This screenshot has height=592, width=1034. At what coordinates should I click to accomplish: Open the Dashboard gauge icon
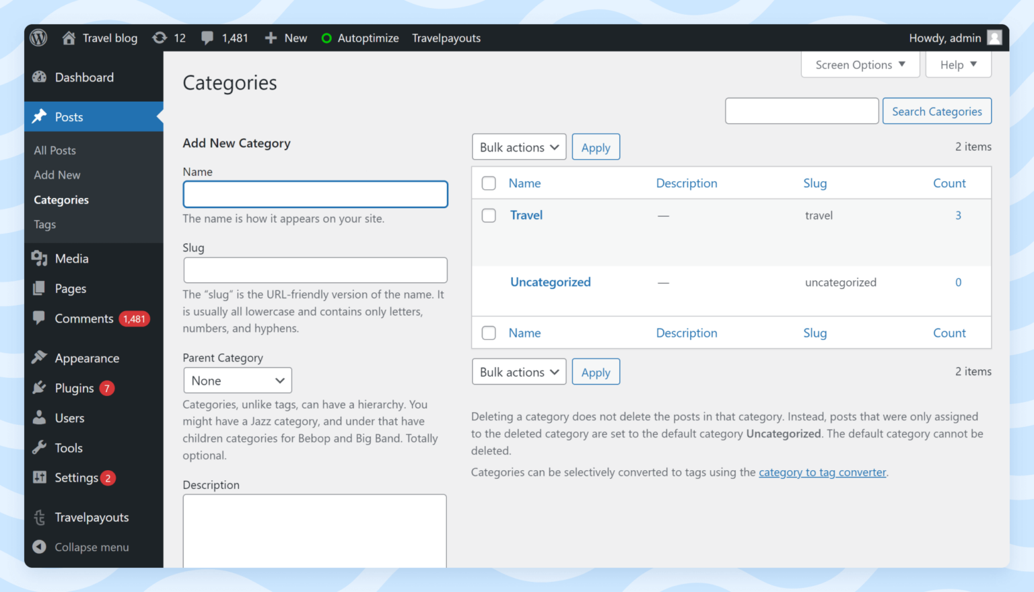[40, 77]
